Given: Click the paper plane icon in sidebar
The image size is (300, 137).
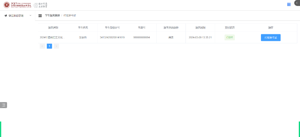Looking at the screenshot, I should click(x=5, y=16).
